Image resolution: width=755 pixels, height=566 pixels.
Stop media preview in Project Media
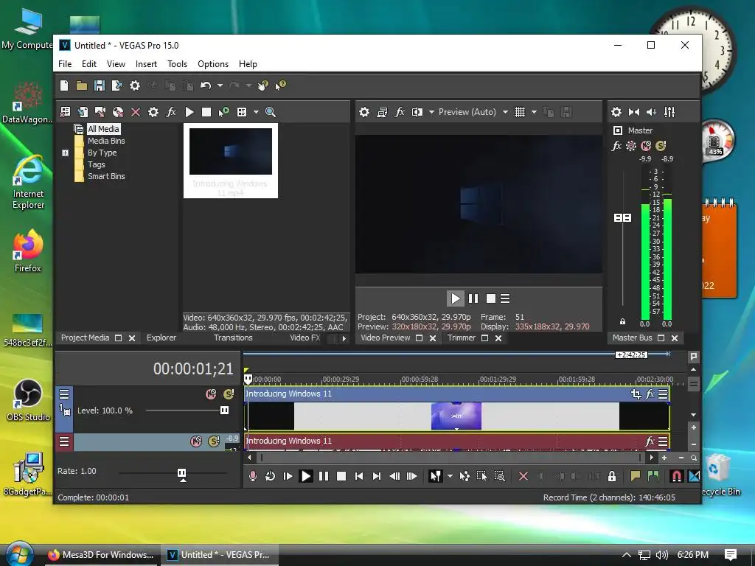206,112
